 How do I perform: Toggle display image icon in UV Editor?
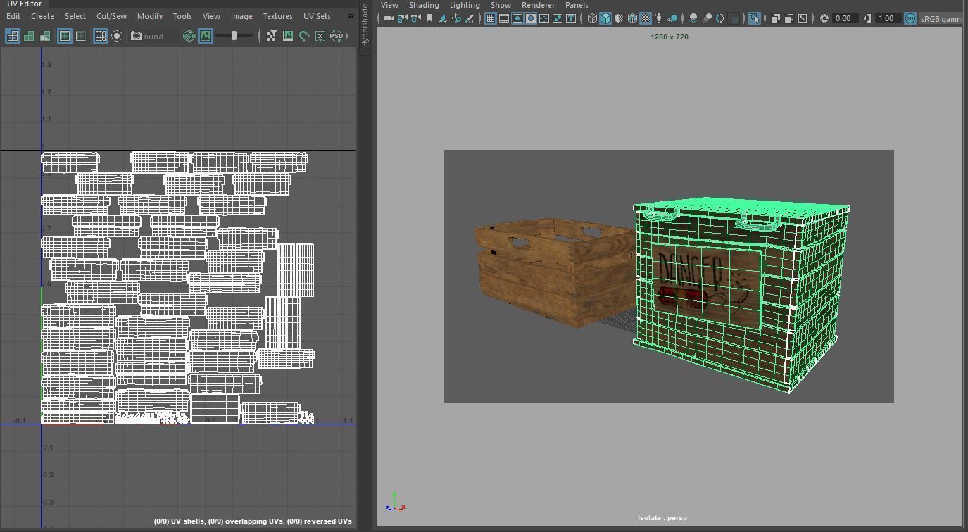206,36
